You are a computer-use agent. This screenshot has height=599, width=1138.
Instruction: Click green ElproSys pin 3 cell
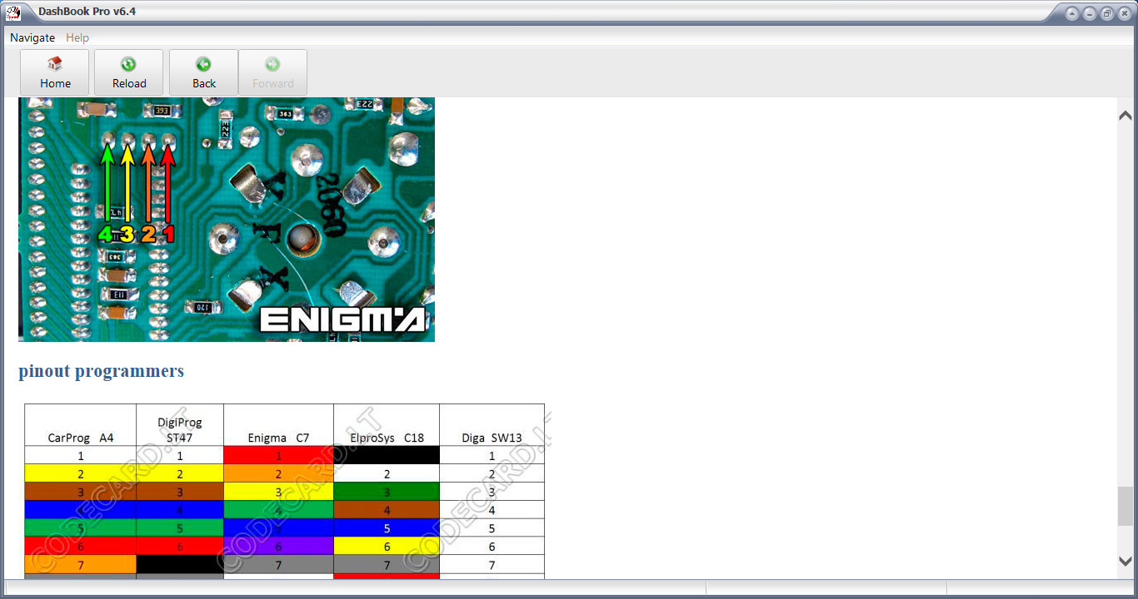pyautogui.click(x=387, y=492)
